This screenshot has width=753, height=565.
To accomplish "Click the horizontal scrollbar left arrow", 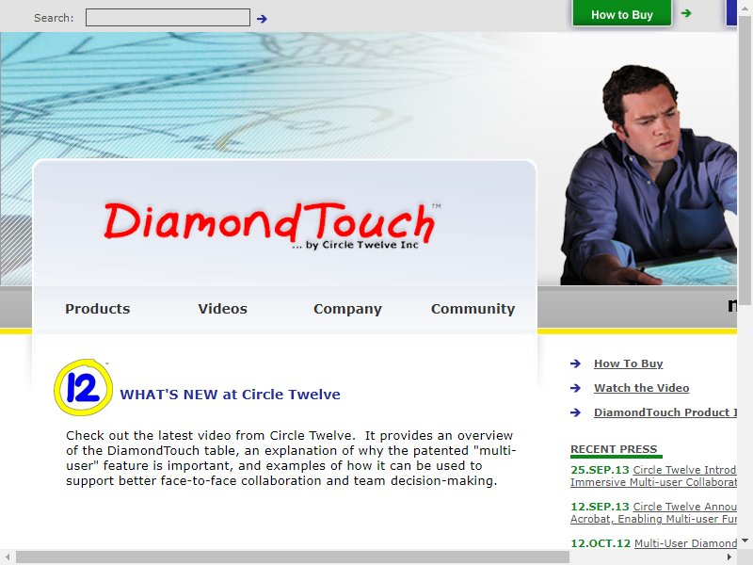I will point(8,557).
